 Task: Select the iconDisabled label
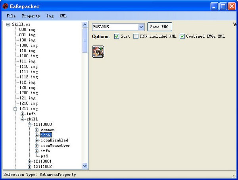point(54,140)
